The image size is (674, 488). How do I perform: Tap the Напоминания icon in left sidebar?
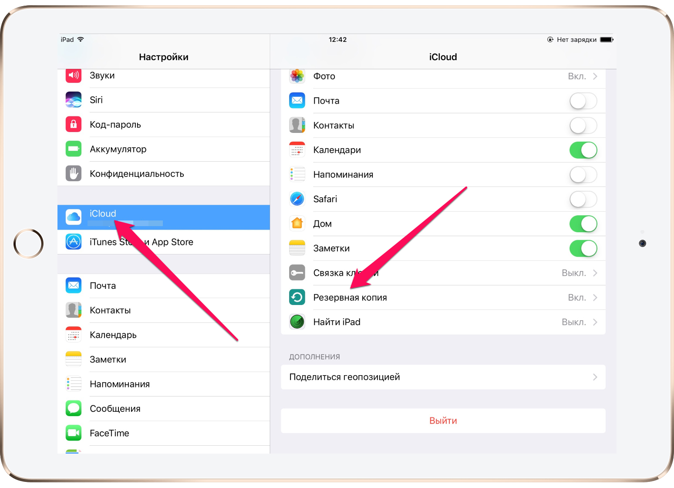tap(74, 384)
